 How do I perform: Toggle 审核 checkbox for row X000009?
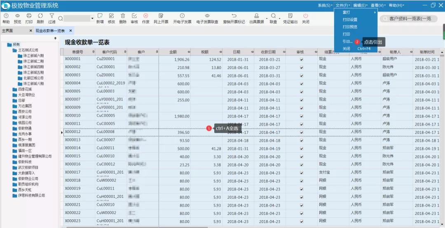coord(301,108)
